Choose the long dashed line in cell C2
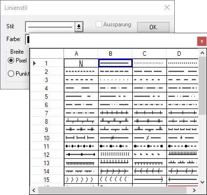 pos(149,71)
